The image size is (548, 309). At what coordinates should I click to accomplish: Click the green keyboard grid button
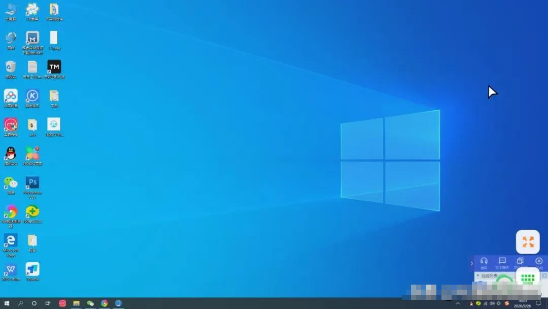[528, 278]
